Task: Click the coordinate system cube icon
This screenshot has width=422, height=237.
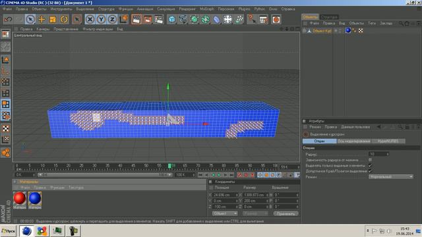Action: (x=124, y=19)
